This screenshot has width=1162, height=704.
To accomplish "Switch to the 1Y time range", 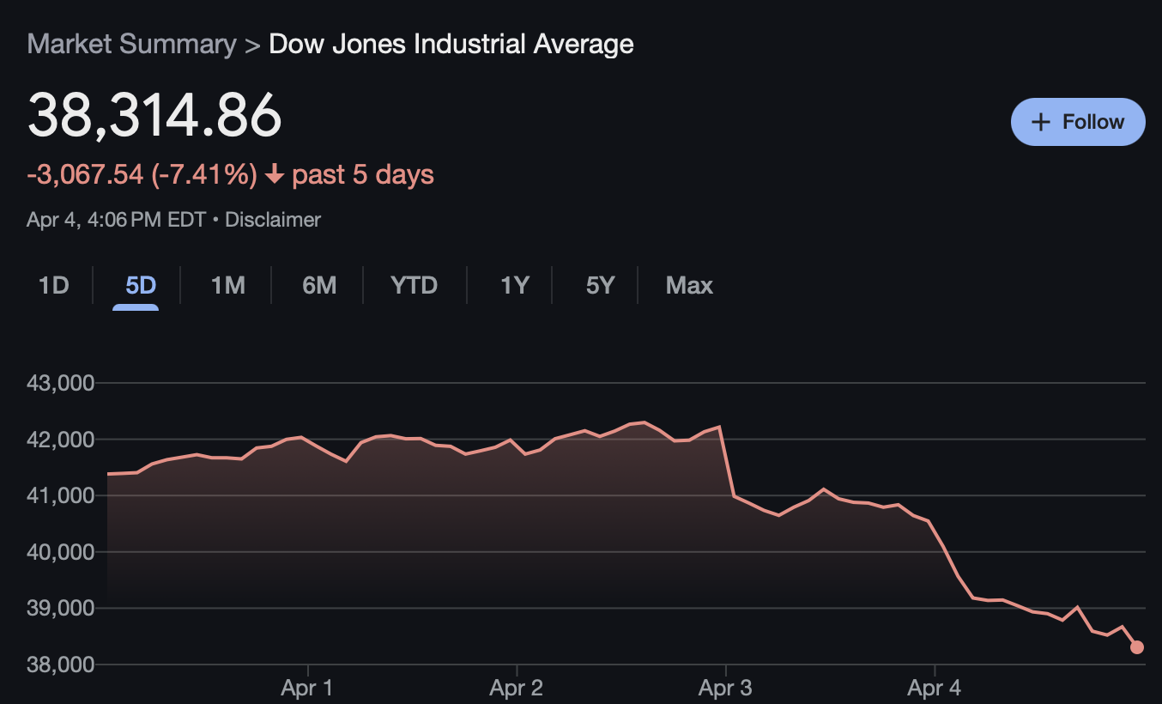I will (x=515, y=285).
